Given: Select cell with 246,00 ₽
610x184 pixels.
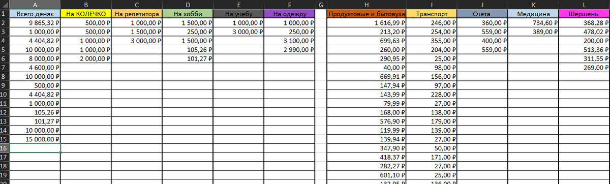Looking at the screenshot, I should click(x=431, y=23).
